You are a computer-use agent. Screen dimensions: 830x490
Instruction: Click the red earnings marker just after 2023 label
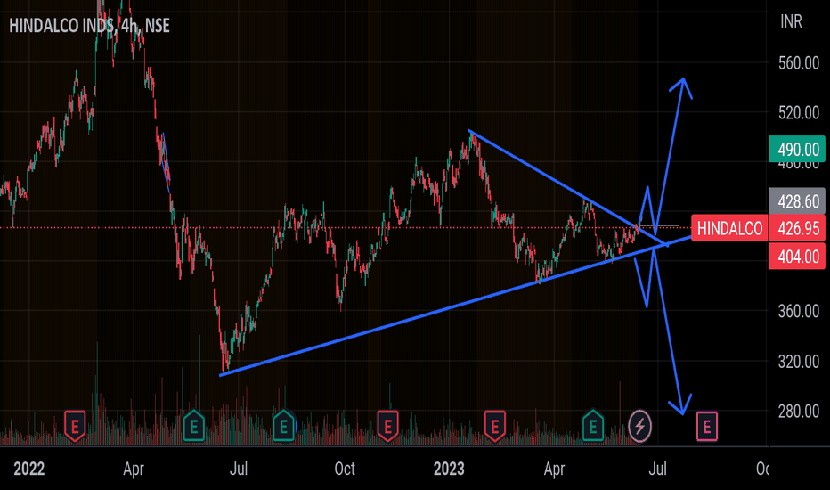click(x=495, y=426)
